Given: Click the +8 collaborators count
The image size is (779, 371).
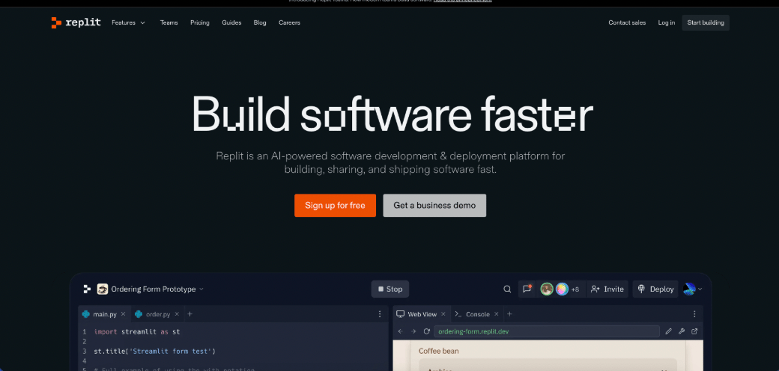Looking at the screenshot, I should point(575,289).
